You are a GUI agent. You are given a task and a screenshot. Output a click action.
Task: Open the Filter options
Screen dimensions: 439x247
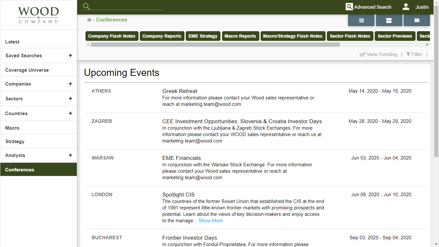(414, 54)
